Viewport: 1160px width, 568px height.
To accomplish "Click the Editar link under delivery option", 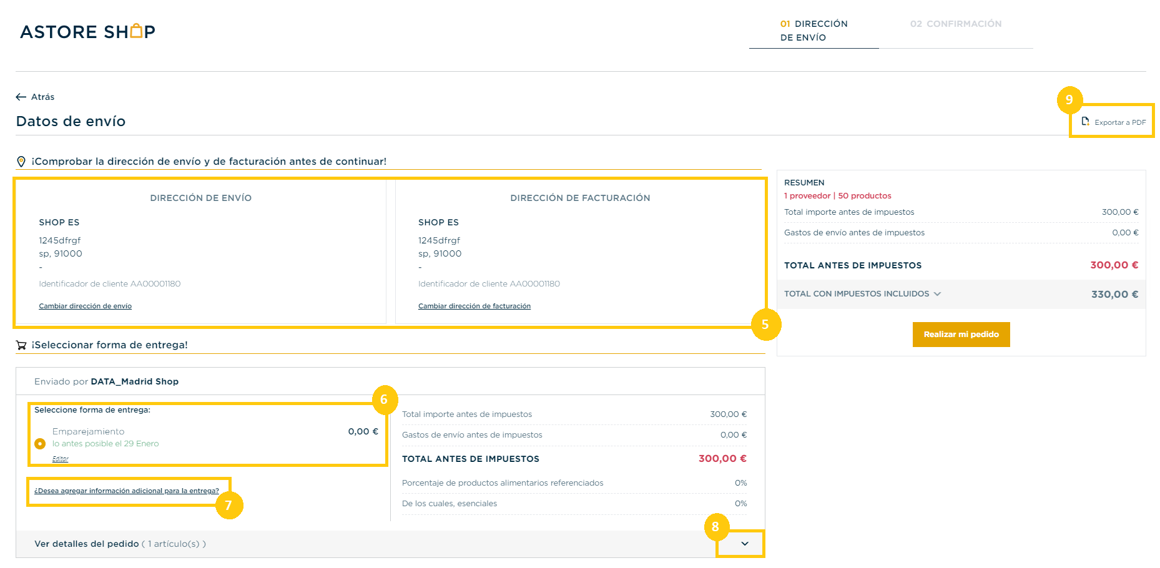I will click(x=61, y=459).
